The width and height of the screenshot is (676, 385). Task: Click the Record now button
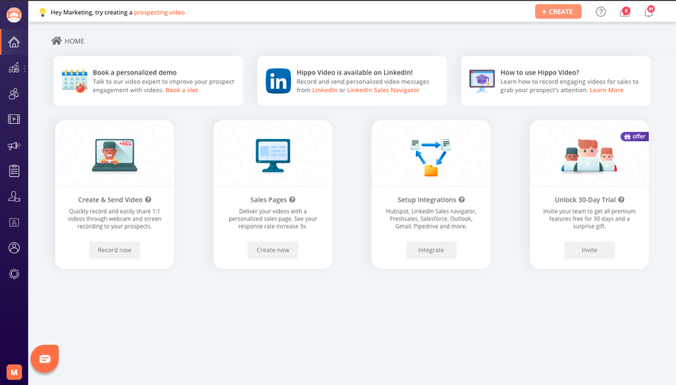tap(115, 250)
